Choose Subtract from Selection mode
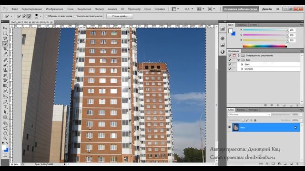Image resolution: width=305 pixels, height=171 pixels. (29, 16)
